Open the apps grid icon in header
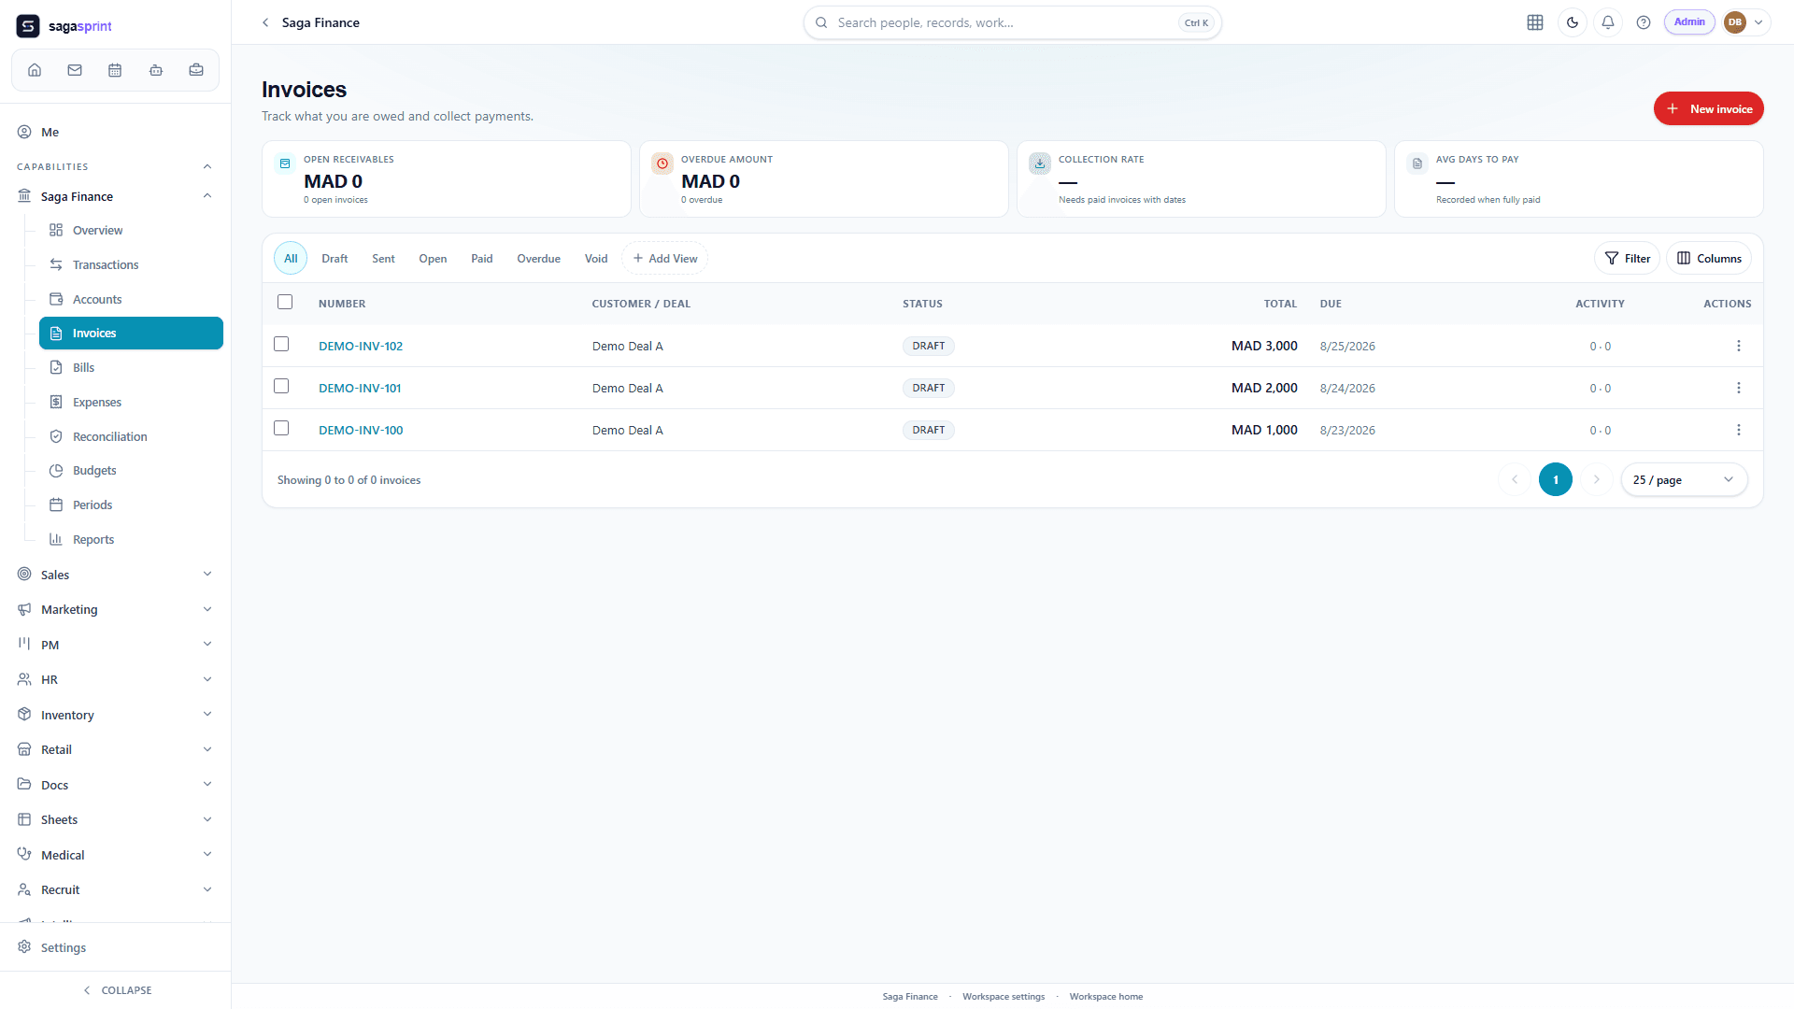Image resolution: width=1794 pixels, height=1009 pixels. click(1535, 22)
